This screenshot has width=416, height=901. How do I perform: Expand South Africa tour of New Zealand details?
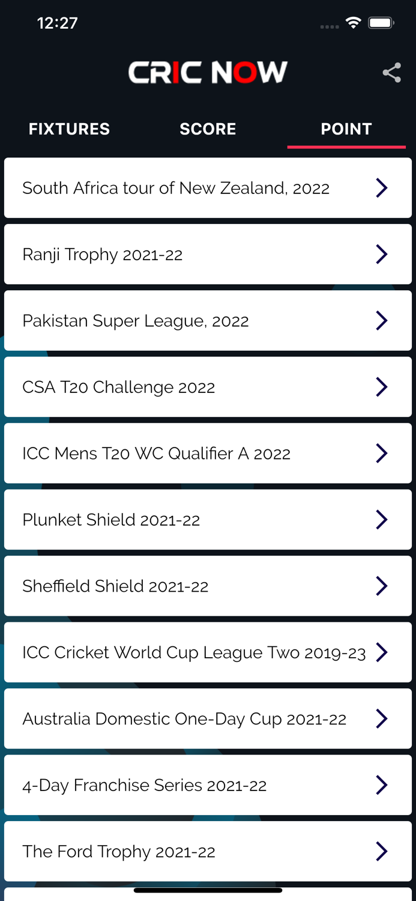click(x=382, y=187)
